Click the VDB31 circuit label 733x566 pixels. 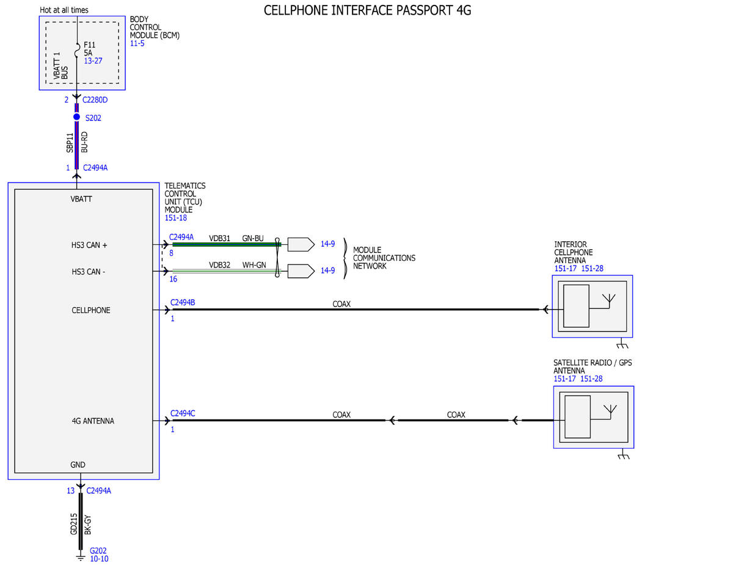pyautogui.click(x=220, y=238)
